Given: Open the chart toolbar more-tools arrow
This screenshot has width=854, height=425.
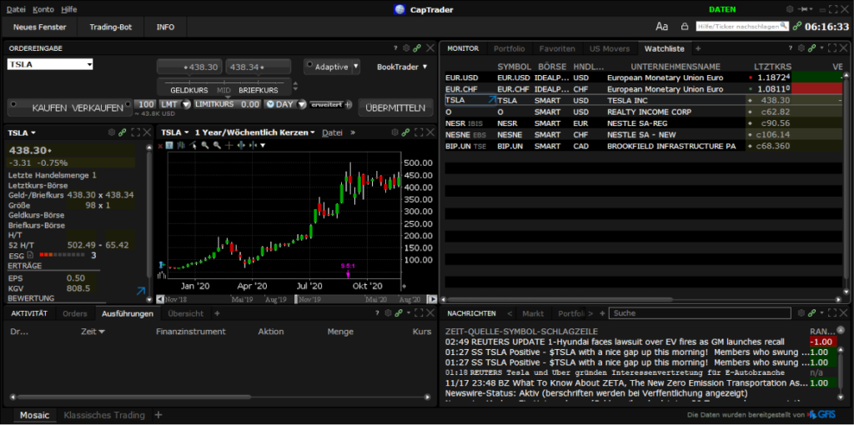Looking at the screenshot, I should [263, 145].
